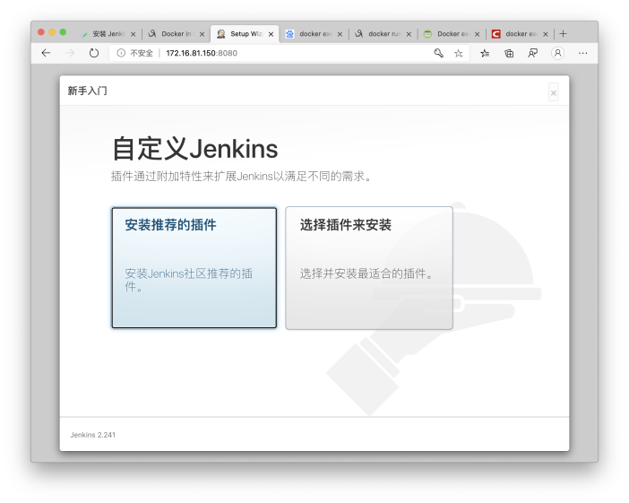Click the 自定义Jenkins heading
The height and width of the screenshot is (503, 629).
194,149
